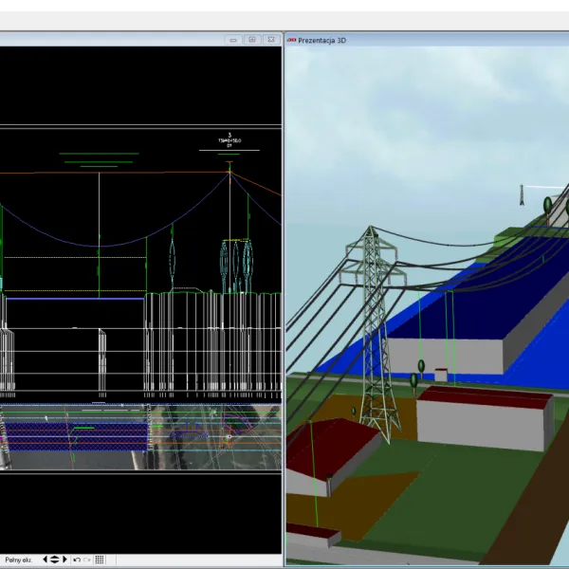569x569 pixels.
Task: Minimize the profile drawing window
Action: coord(233,39)
